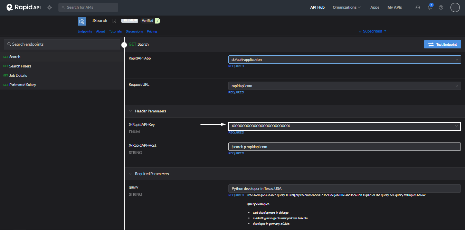Toggle the light/dark theme sun icon
465x230 pixels.
click(50, 7)
